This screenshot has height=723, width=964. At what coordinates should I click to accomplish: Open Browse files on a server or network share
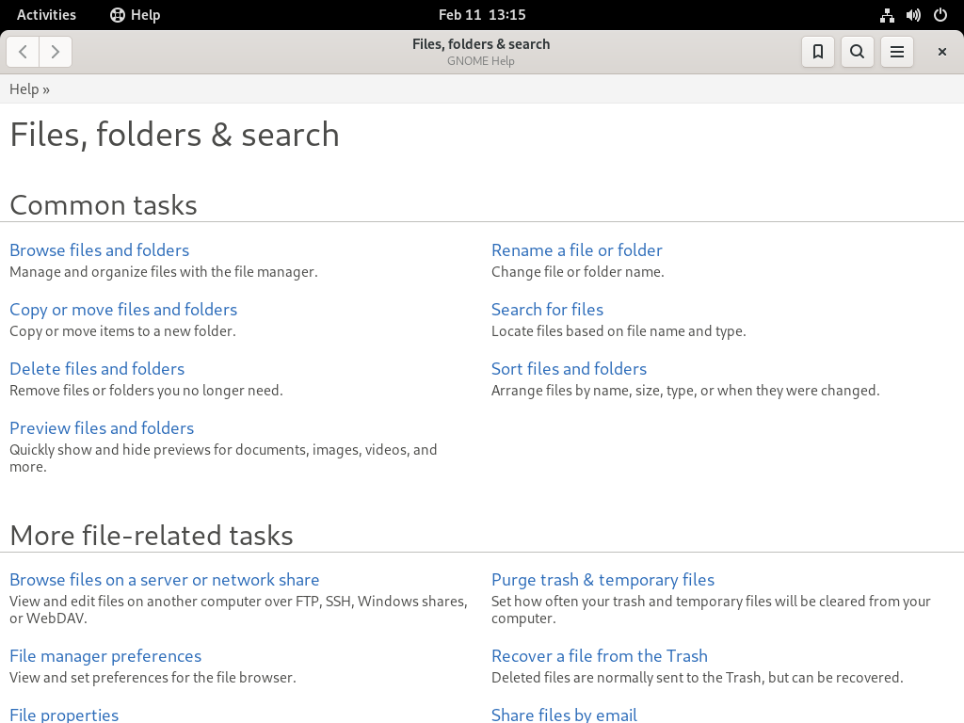click(x=164, y=580)
